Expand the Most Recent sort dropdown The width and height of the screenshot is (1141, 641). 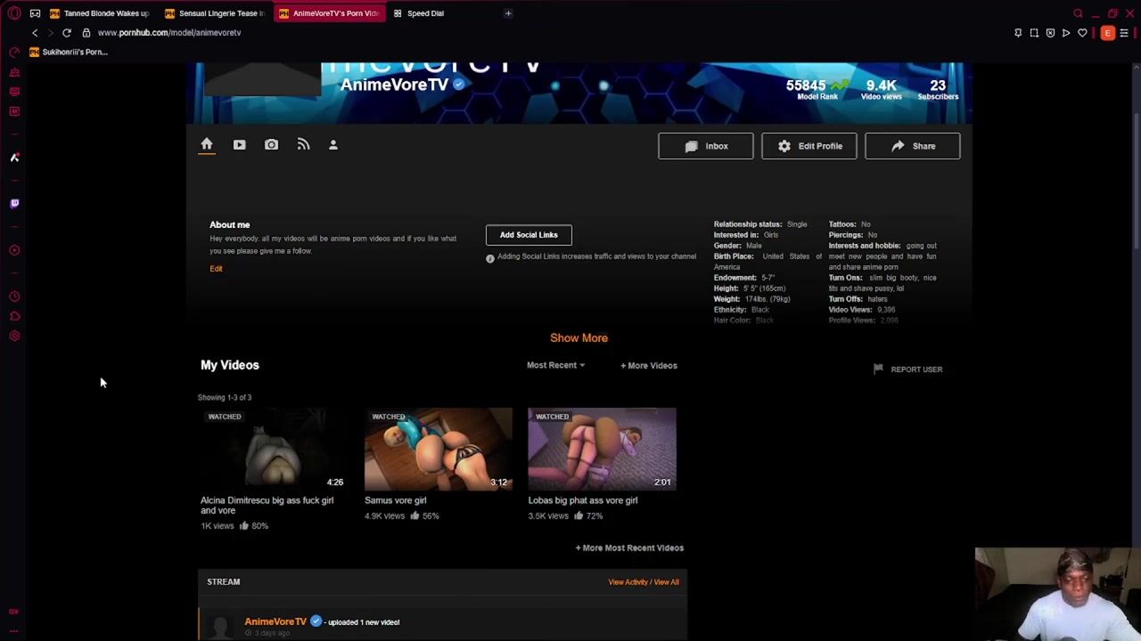click(x=555, y=365)
